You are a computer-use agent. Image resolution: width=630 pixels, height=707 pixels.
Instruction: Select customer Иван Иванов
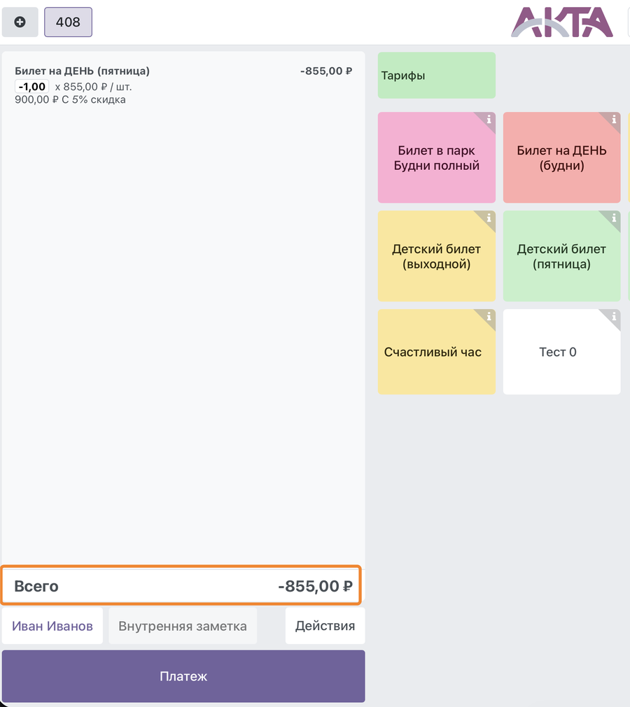[x=52, y=626]
